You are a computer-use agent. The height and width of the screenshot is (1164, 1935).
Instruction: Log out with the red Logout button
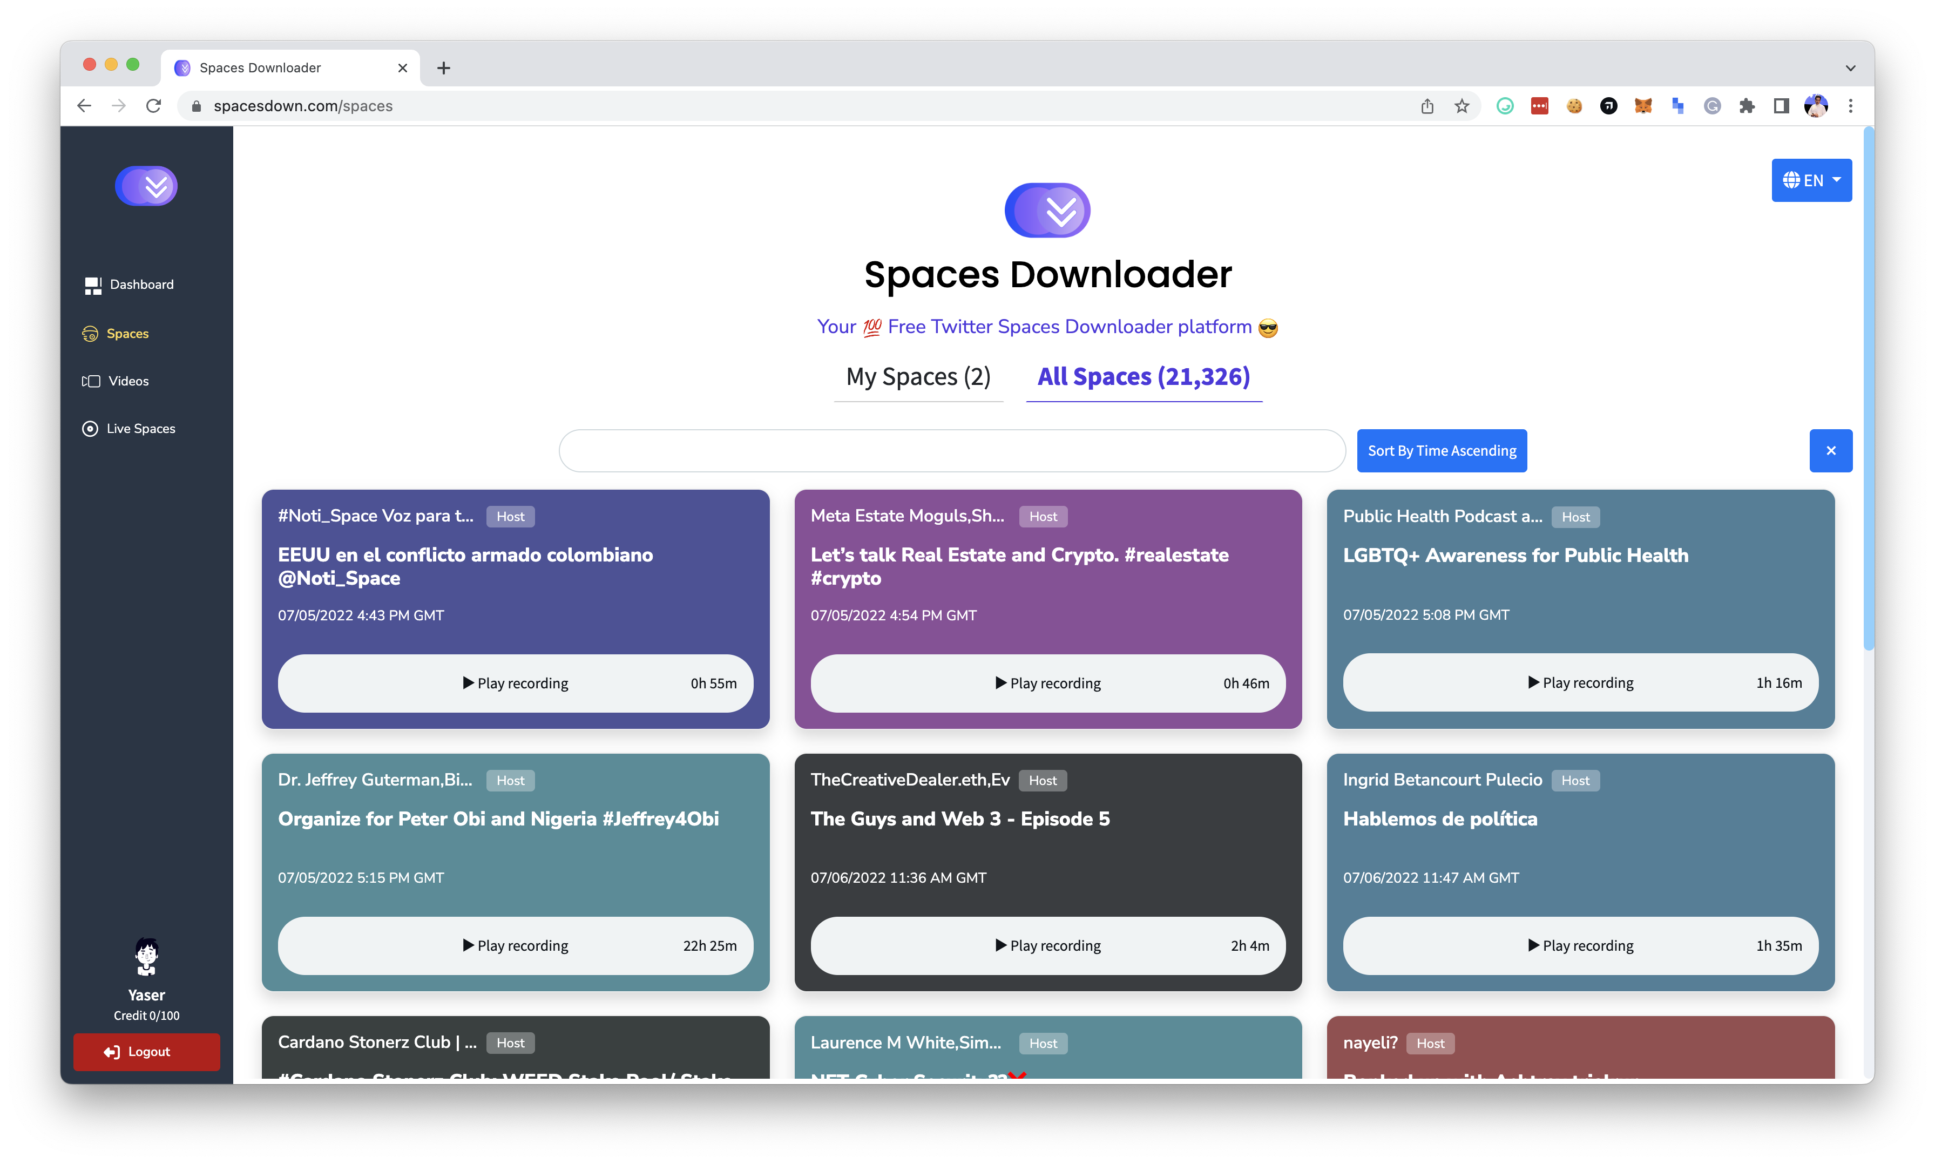pyautogui.click(x=147, y=1052)
